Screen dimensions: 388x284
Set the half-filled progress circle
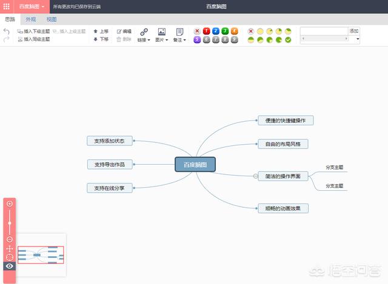tap(250, 40)
